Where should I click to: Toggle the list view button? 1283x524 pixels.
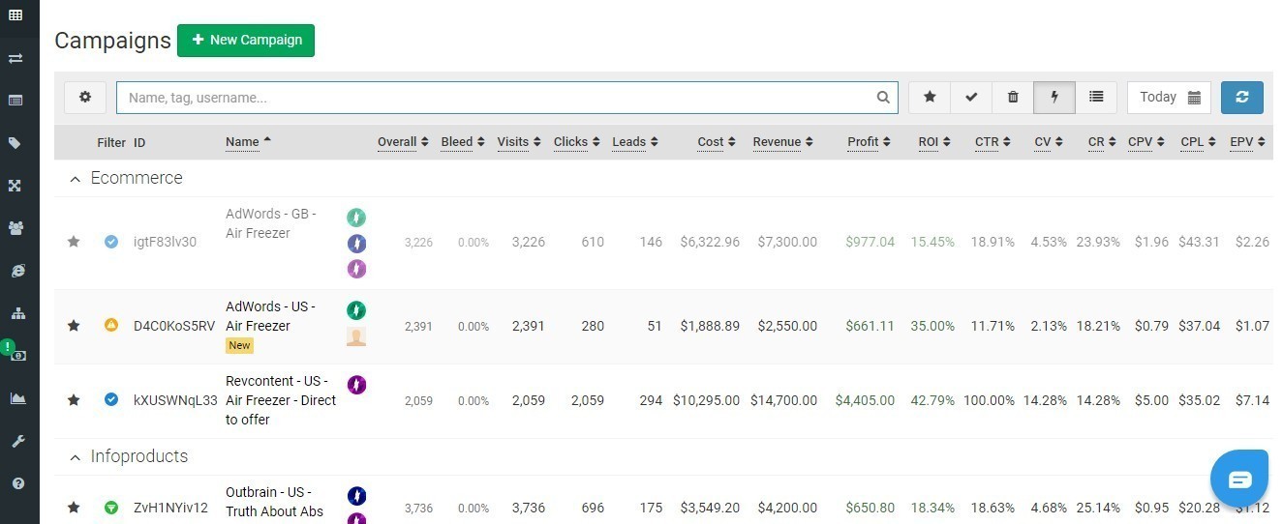(1096, 97)
